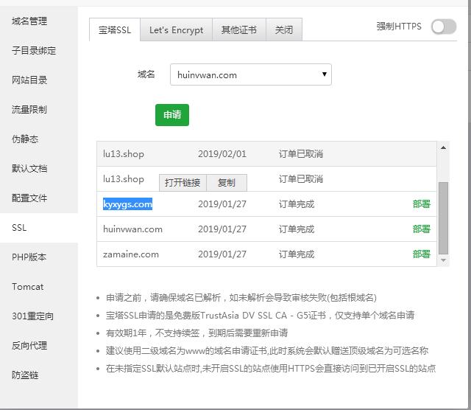Open the 默认文档 section
This screenshot has height=410, width=471.
(29, 169)
